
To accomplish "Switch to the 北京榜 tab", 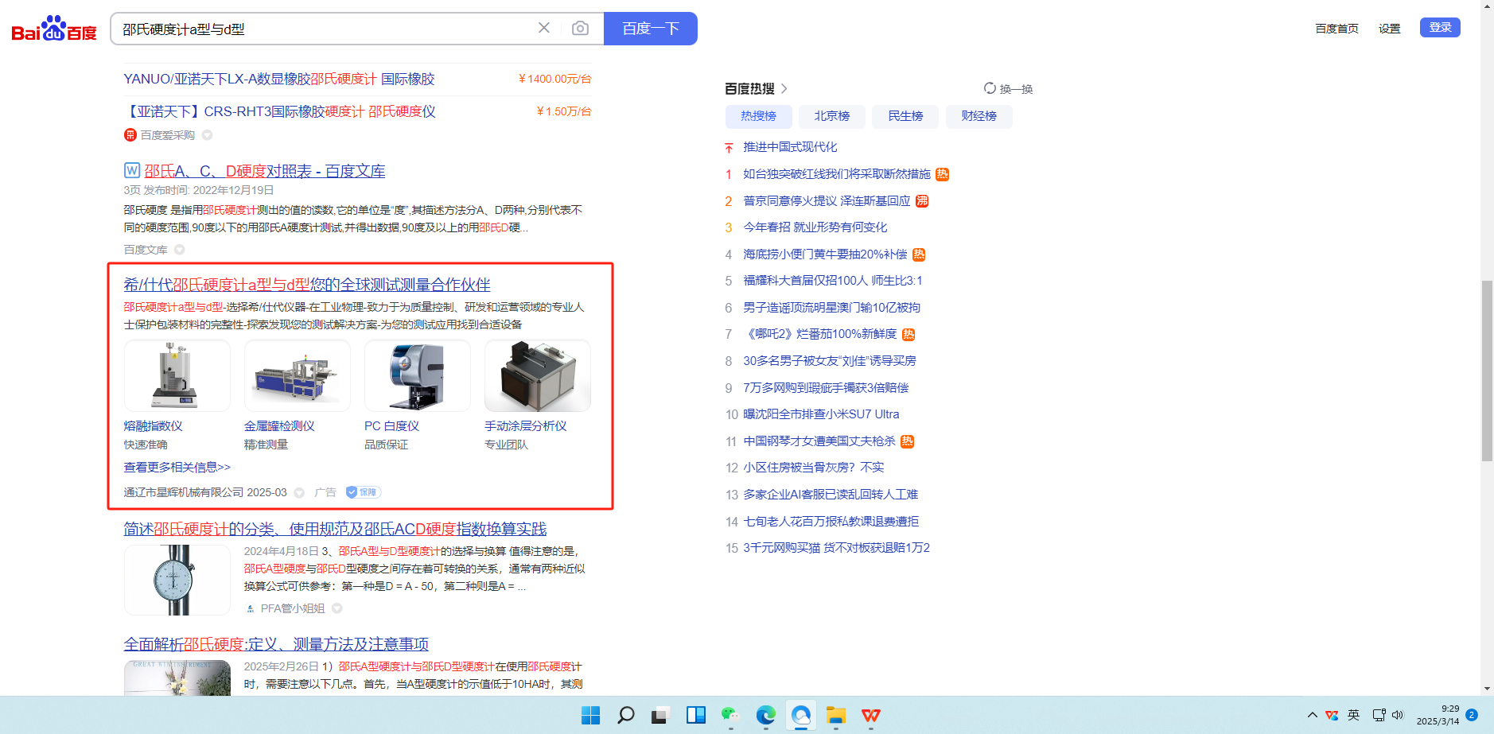I will click(831, 116).
